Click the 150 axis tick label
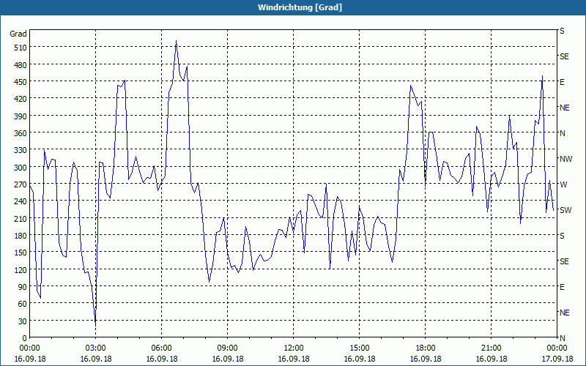 click(21, 253)
